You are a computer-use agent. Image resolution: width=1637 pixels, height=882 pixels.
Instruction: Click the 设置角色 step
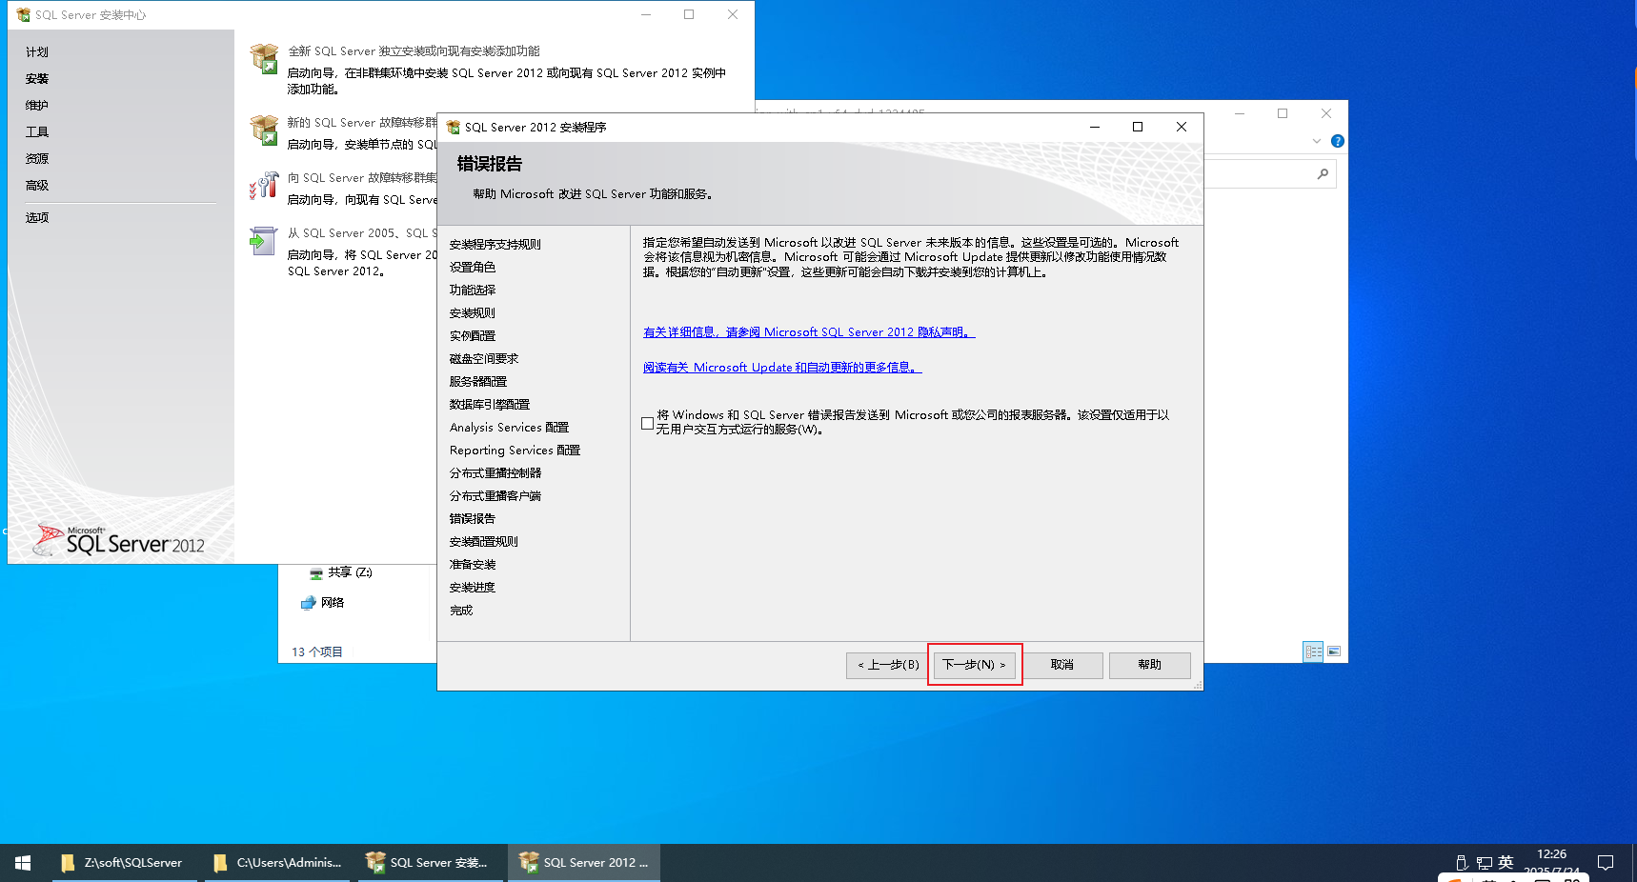pos(473,268)
